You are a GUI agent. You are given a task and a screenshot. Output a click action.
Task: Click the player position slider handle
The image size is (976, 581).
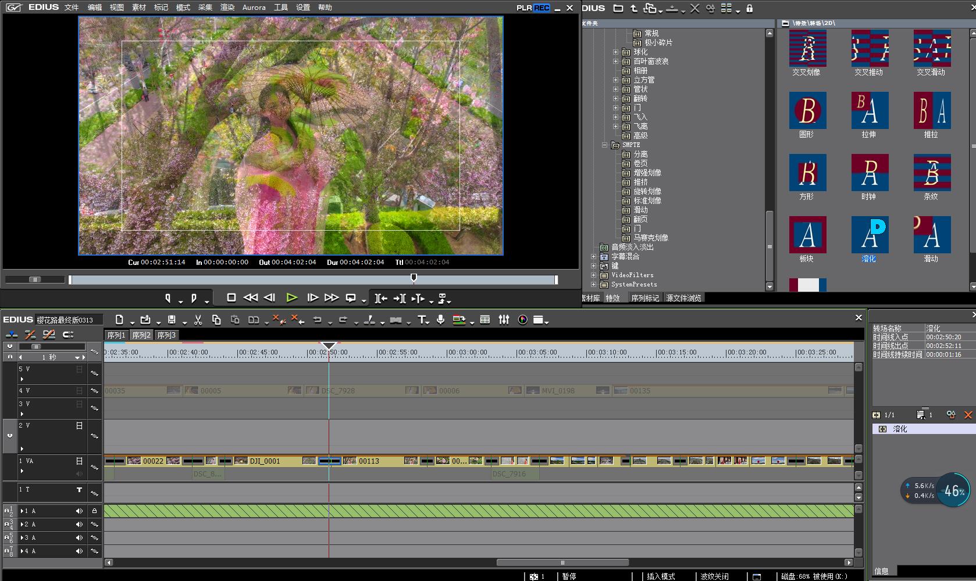pyautogui.click(x=414, y=278)
